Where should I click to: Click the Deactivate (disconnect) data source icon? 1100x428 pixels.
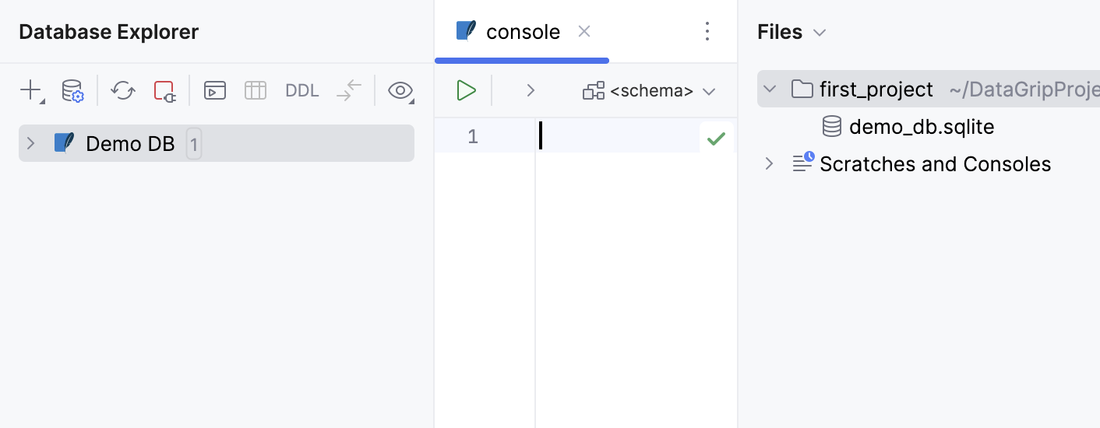(164, 90)
